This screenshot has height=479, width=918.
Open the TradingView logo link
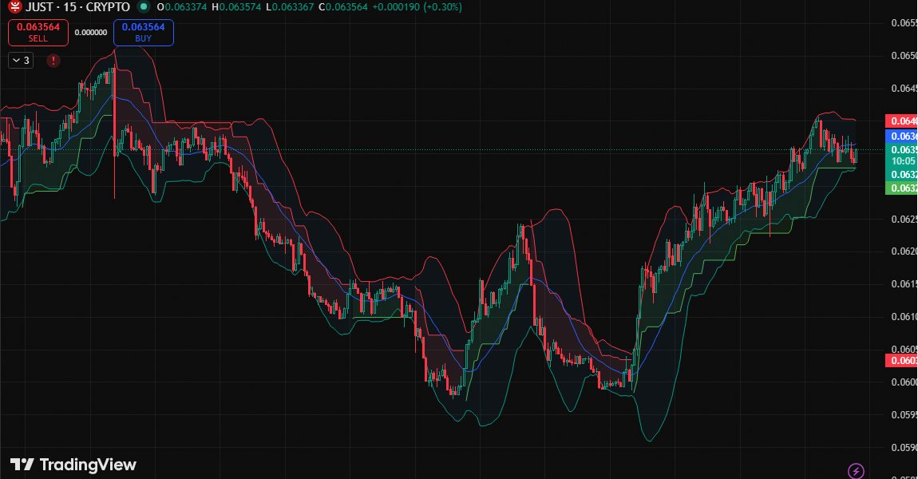(73, 465)
